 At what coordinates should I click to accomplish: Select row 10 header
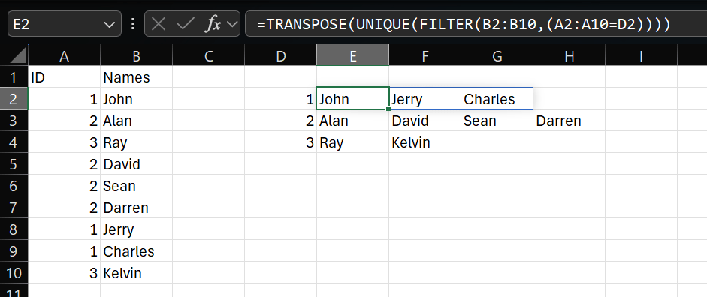pos(14,273)
